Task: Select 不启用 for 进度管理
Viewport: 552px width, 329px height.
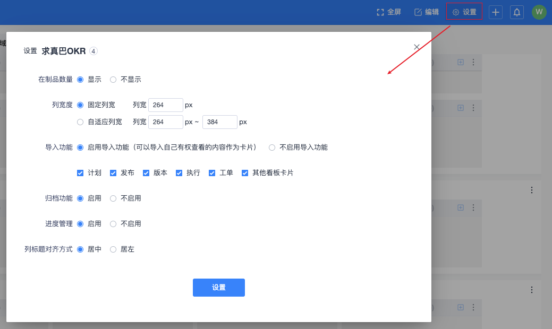Action: (x=113, y=224)
